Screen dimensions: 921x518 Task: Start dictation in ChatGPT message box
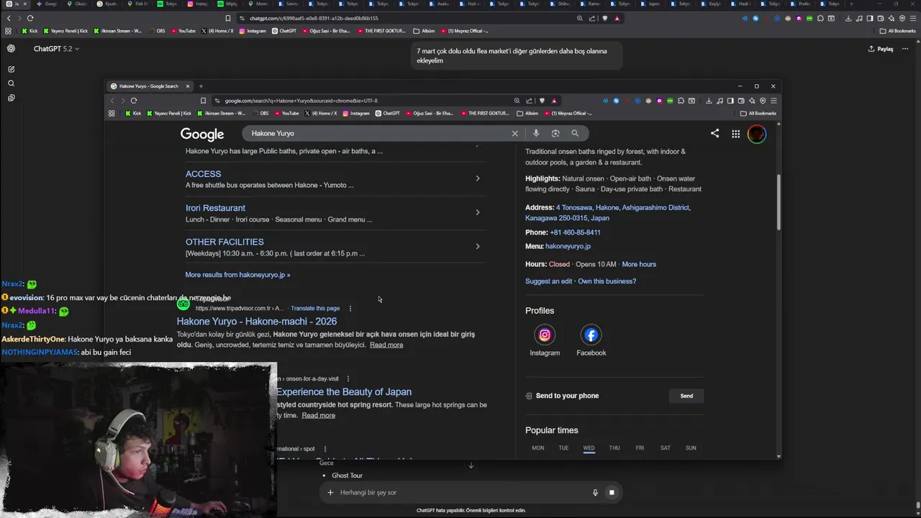595,493
